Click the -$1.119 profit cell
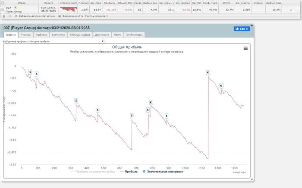The width and height of the screenshot is (302, 188). click(x=110, y=9)
